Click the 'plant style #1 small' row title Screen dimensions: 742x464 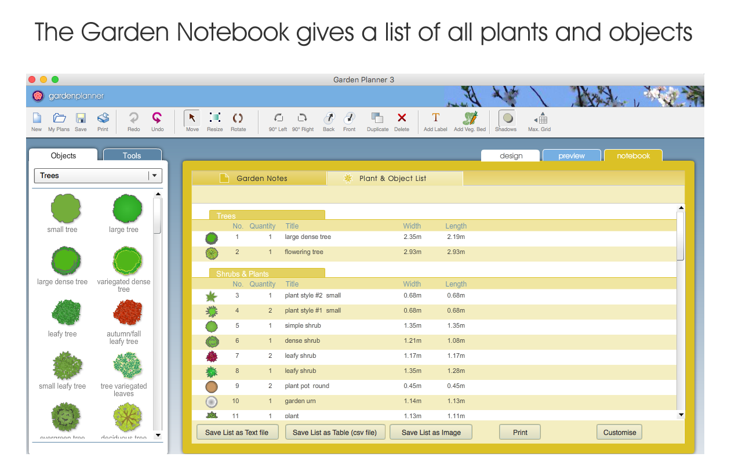313,311
